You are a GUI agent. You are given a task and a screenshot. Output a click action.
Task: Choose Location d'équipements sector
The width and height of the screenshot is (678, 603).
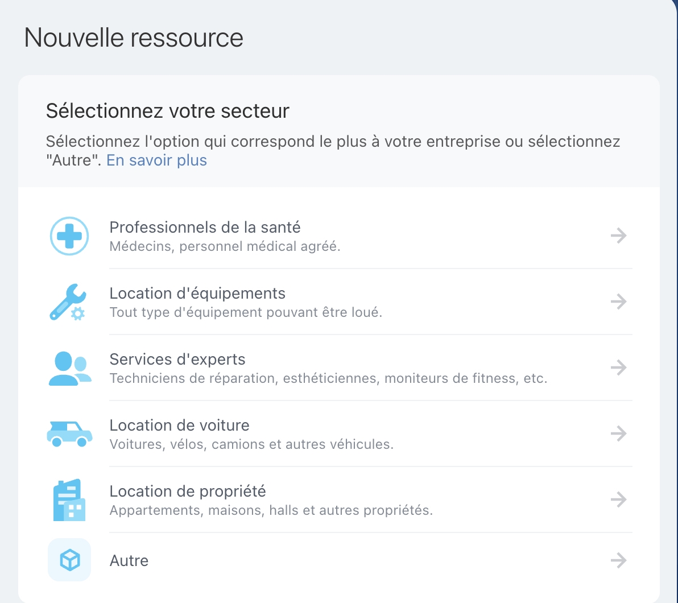pyautogui.click(x=197, y=294)
